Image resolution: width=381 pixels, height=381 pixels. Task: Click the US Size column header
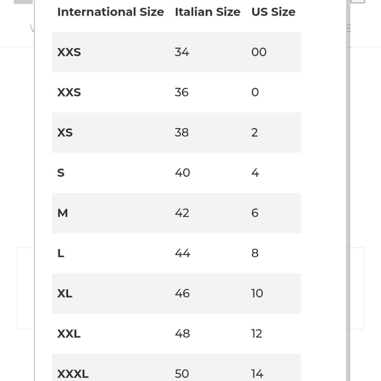pos(273,12)
